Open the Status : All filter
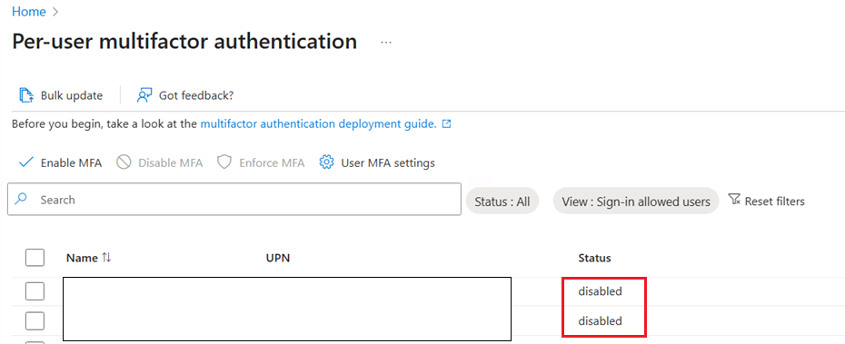The width and height of the screenshot is (845, 344). pos(502,201)
